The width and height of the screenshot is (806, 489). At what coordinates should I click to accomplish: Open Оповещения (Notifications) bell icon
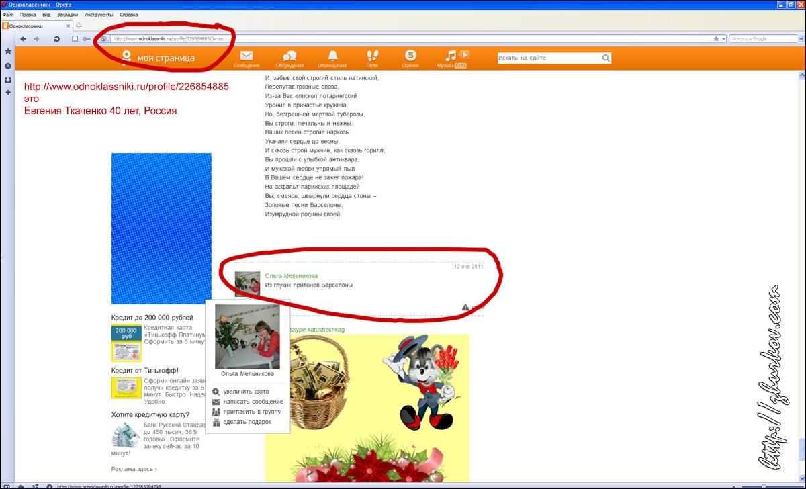point(332,56)
